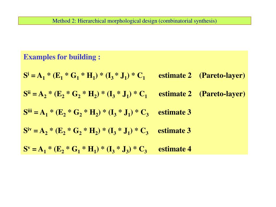This screenshot has width=276, height=207.
Task: Click the Sⁱⁱⁱ formula starting with A1 * (E2
Action: click(86, 112)
